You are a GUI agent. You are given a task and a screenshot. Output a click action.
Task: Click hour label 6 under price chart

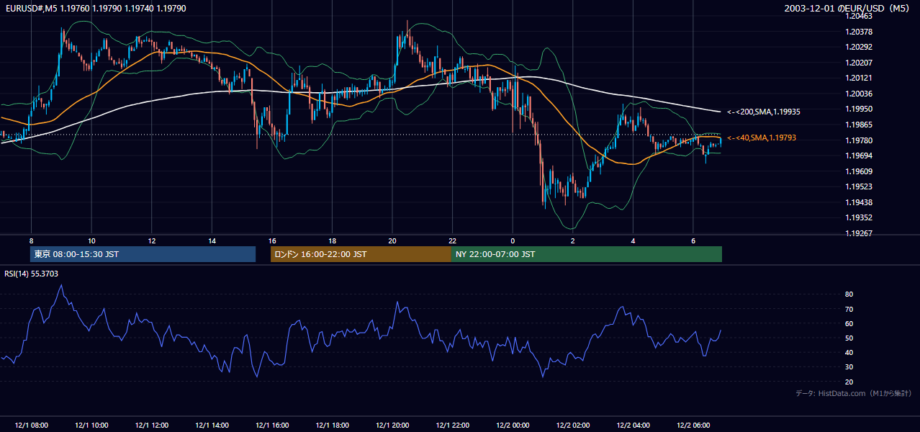[693, 240]
